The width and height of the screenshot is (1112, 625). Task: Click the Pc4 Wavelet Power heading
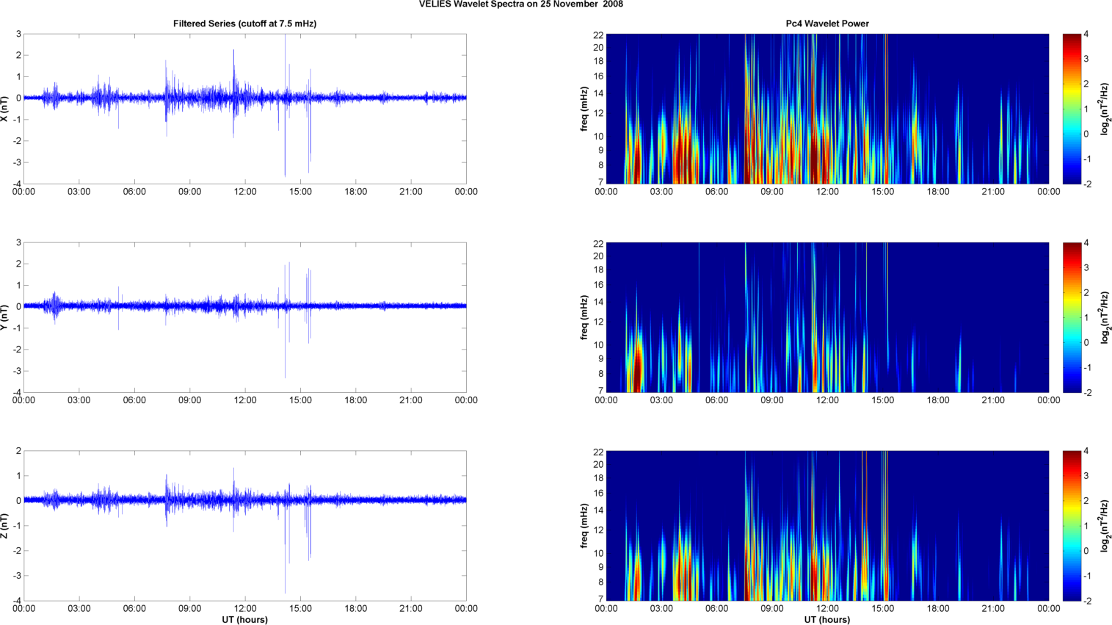(827, 24)
